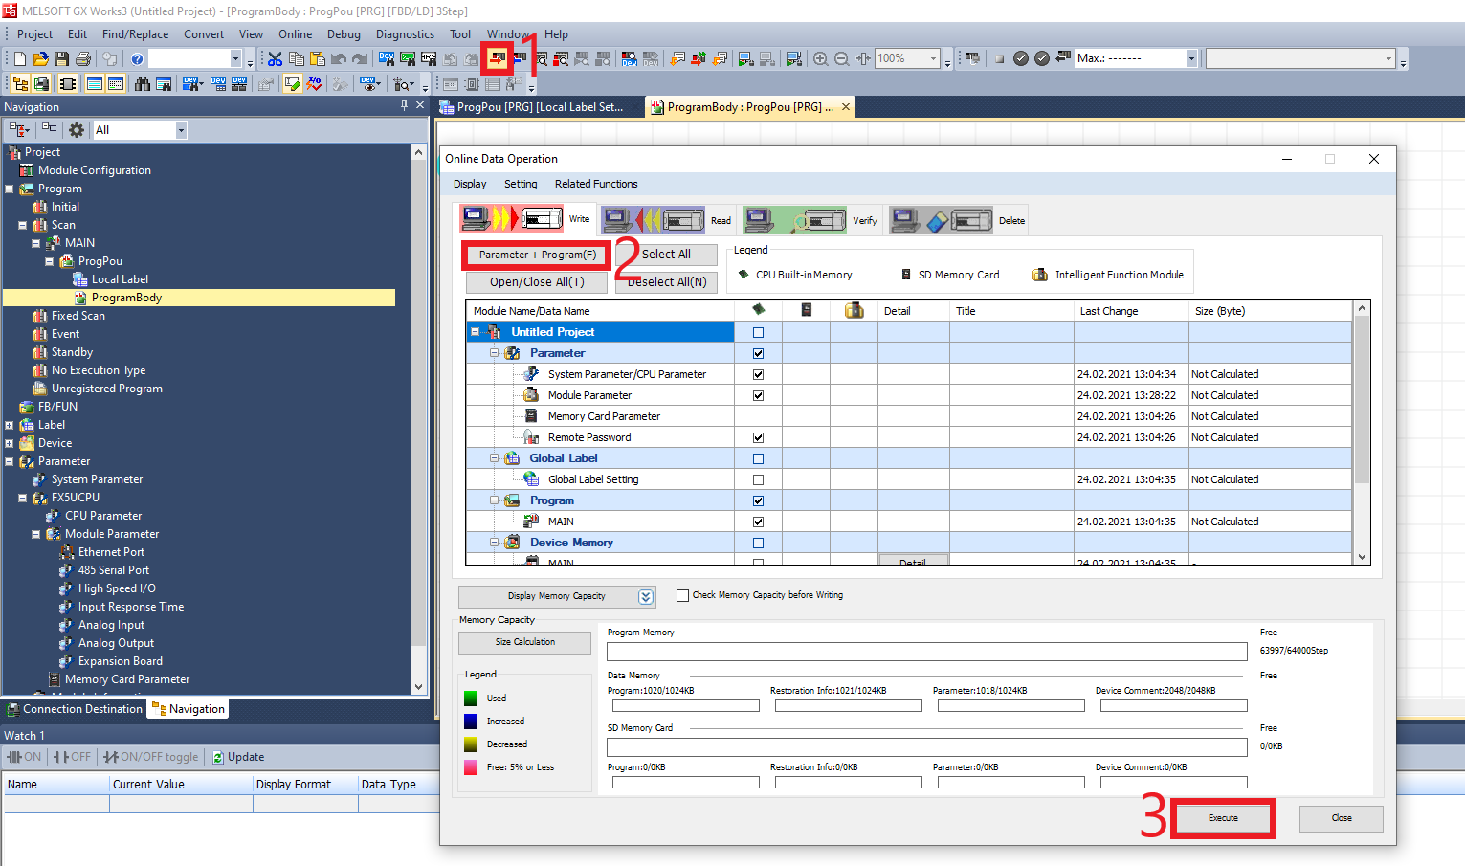Click the CPU Built-in Memory column header icon

(758, 310)
